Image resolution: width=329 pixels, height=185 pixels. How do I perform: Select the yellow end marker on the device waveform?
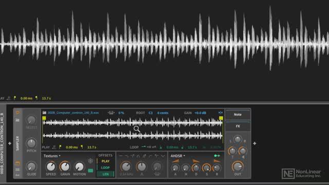(221, 118)
